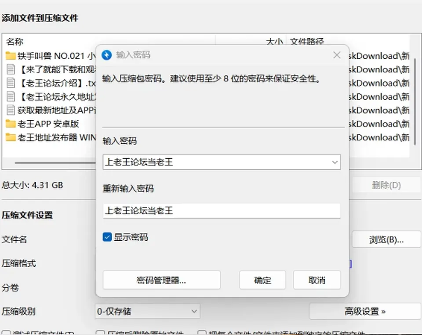Expand the 输入密码 combo box arrow

(x=335, y=162)
